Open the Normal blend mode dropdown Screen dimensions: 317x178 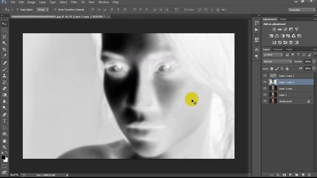(x=277, y=61)
